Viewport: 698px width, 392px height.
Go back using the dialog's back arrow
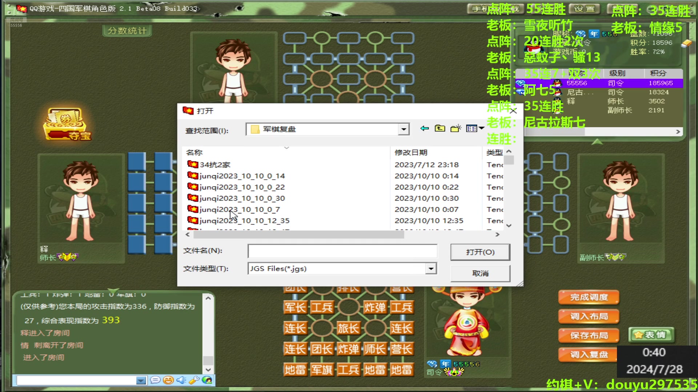point(424,128)
